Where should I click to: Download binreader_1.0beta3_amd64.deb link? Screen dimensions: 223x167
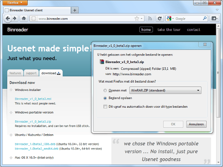pyautogui.click(x=36, y=149)
